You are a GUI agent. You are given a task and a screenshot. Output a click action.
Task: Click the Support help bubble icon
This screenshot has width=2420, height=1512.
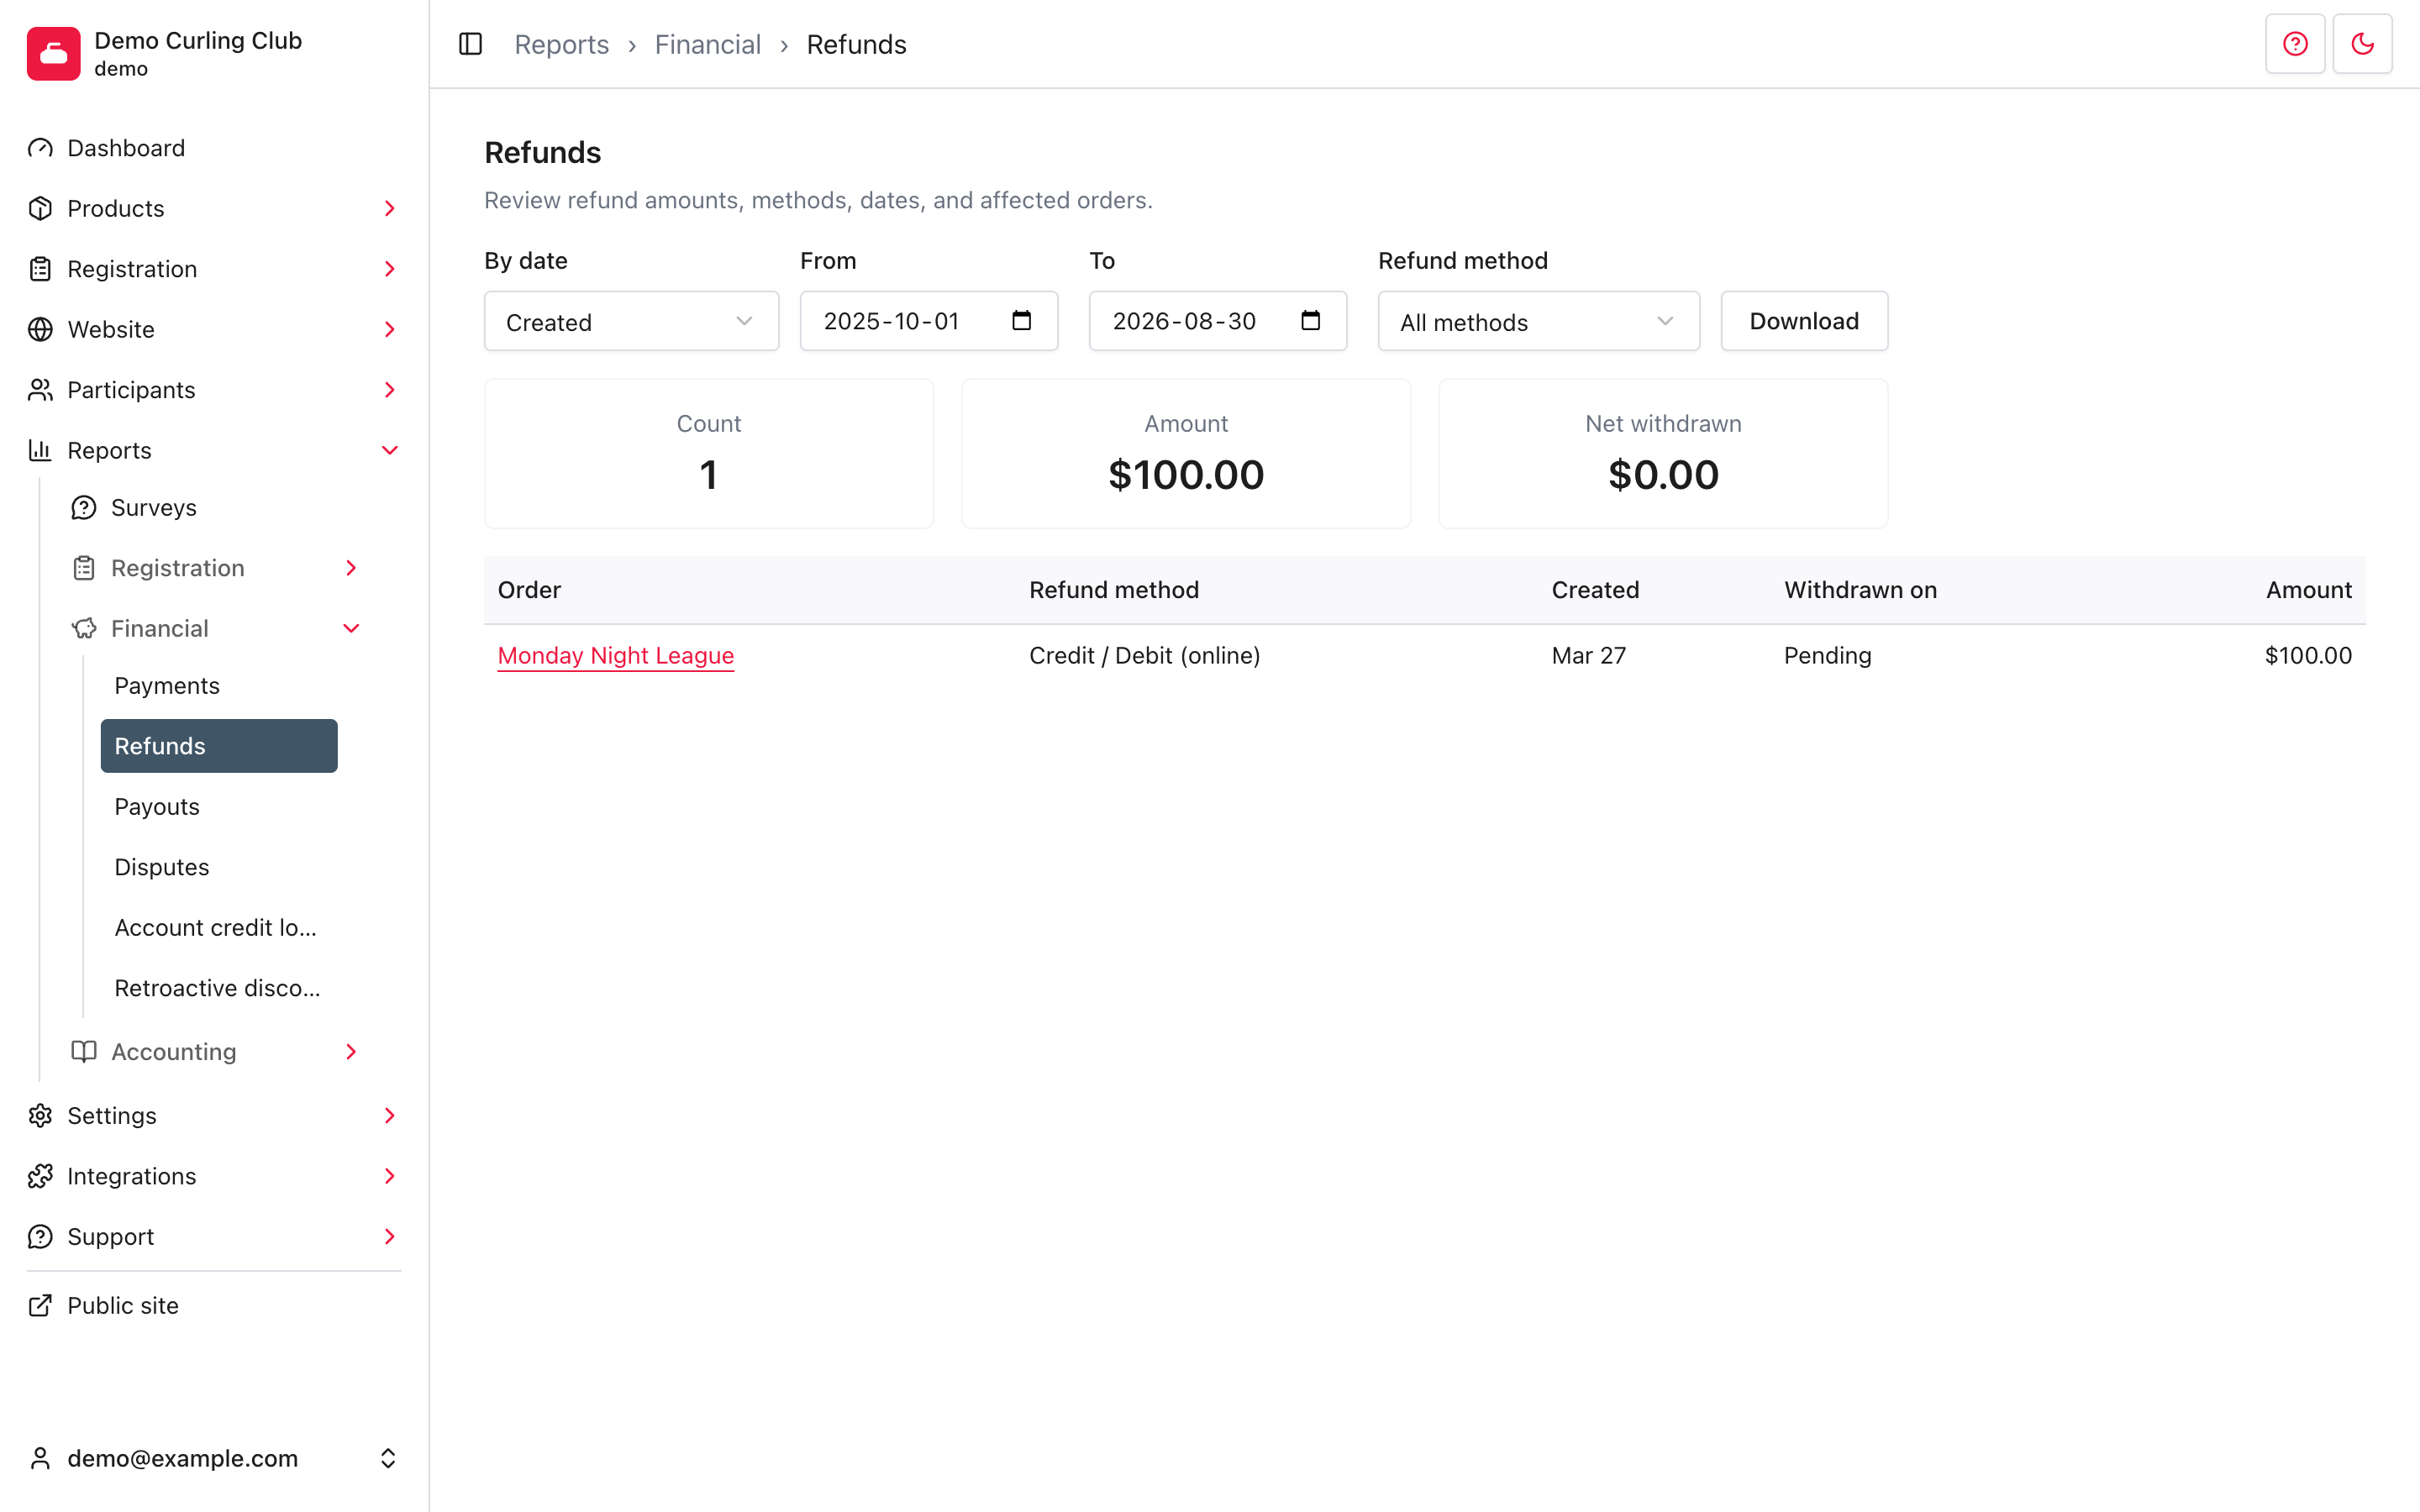[x=40, y=1236]
